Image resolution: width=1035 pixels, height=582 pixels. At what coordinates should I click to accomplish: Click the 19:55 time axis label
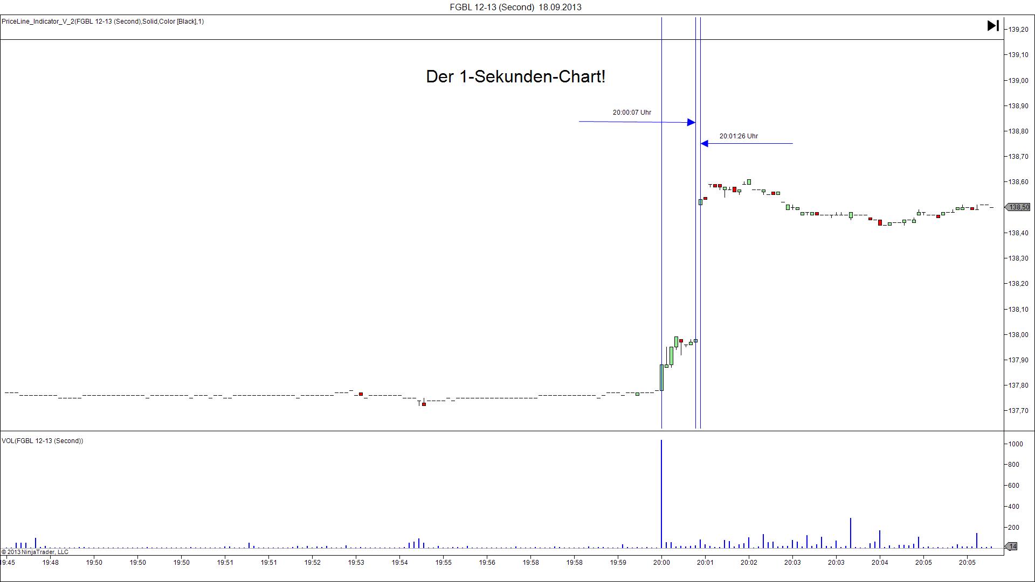(x=444, y=563)
